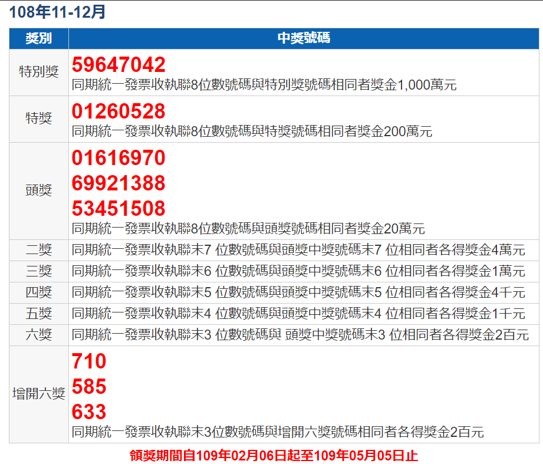Click the 末7位 4萬元 description
Viewport: 543px width, 464px height.
click(298, 249)
